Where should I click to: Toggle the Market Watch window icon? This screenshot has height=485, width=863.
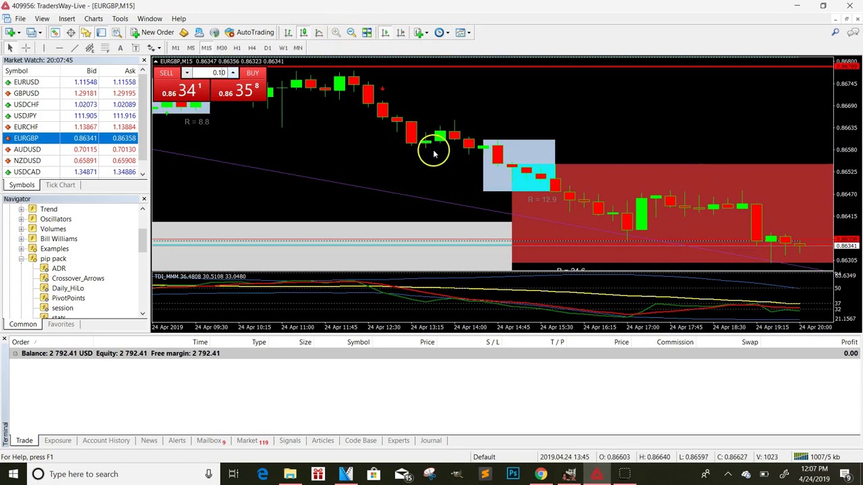[x=55, y=32]
